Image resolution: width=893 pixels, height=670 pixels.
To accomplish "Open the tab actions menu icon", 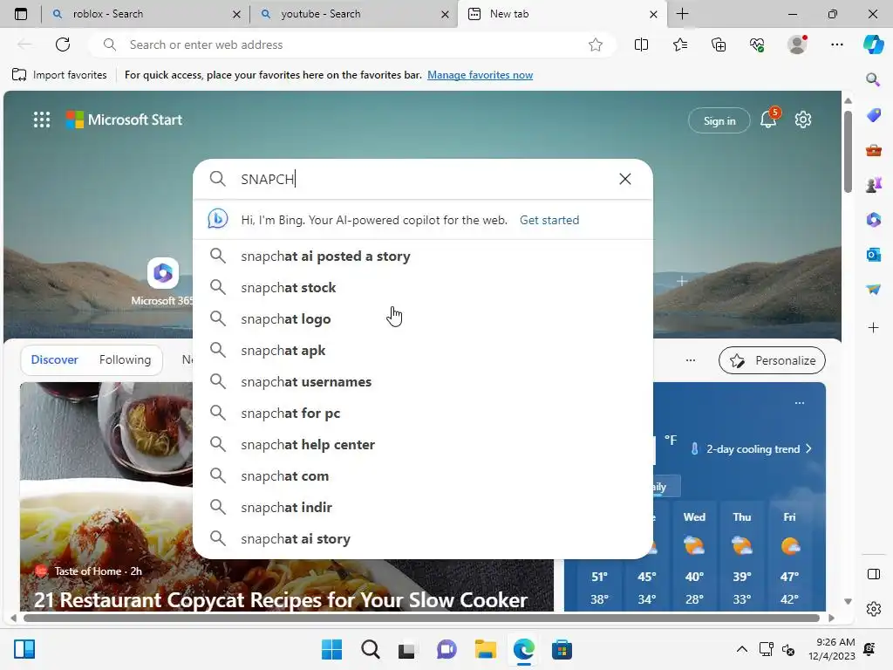I will (x=21, y=14).
